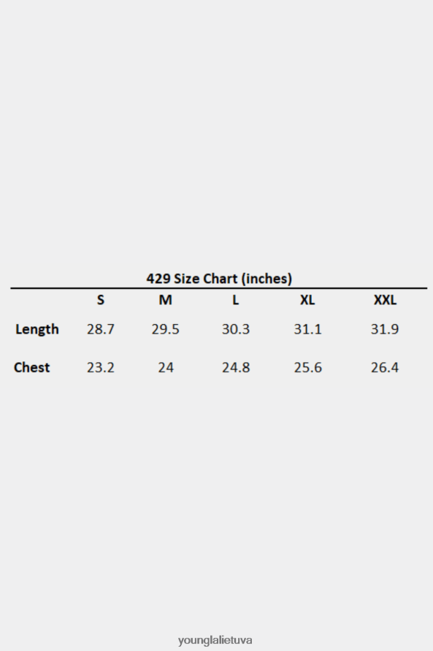Select the M size column header
Image resolution: width=433 pixels, height=651 pixels.
165,300
